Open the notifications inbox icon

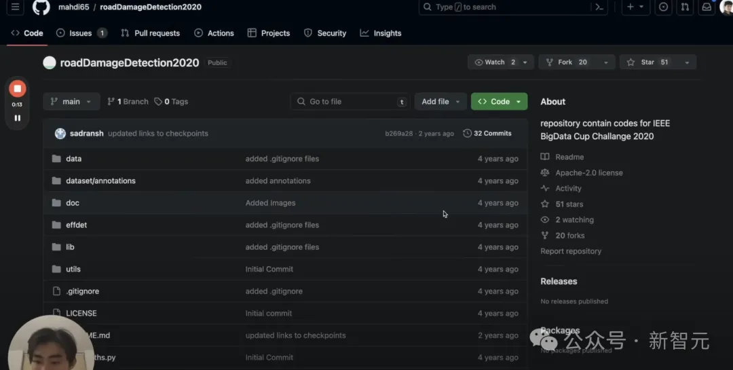[x=707, y=7]
